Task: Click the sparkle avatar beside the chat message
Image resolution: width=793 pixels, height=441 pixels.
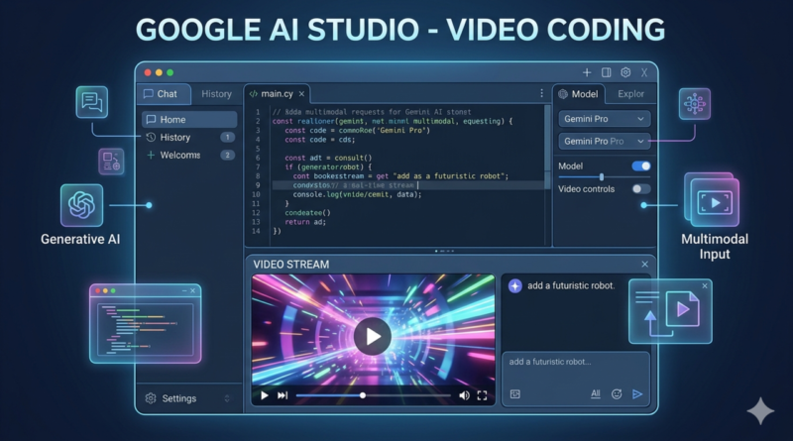Action: 514,285
